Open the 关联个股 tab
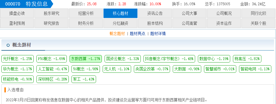The height and width of the screenshot is (104, 276). [x=258, y=23]
